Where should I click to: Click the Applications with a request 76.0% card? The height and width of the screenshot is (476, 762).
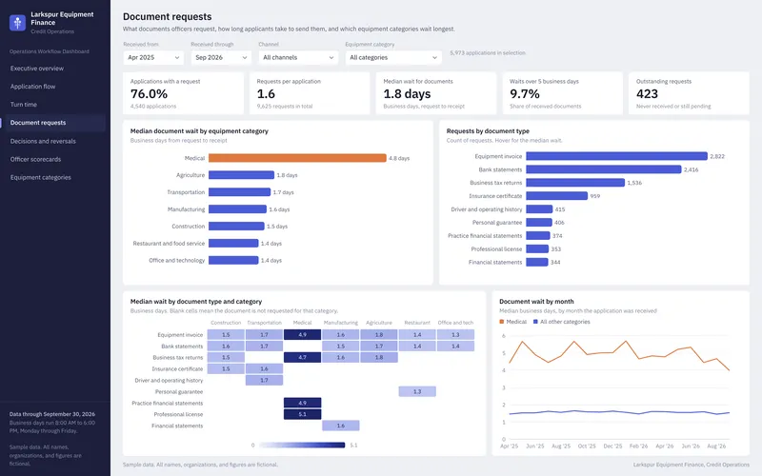(183, 93)
